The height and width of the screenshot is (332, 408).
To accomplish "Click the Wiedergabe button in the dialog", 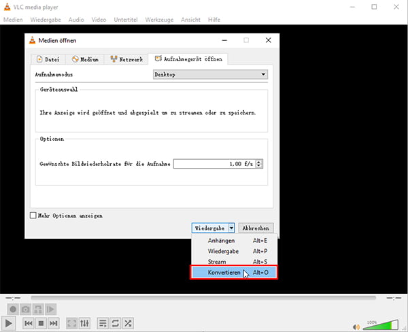I will click(x=209, y=228).
